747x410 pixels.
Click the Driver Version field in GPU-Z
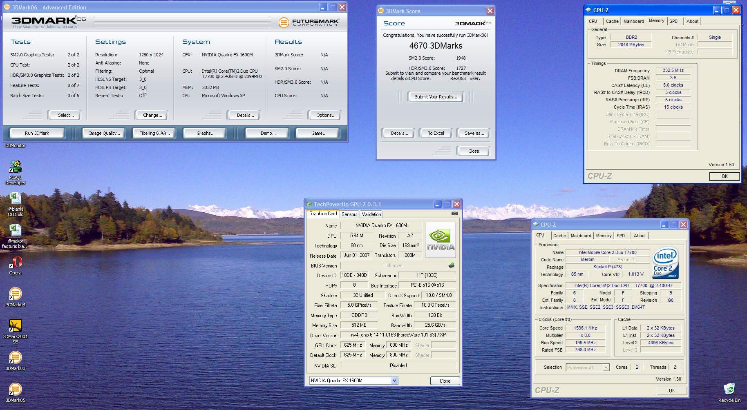coord(398,335)
